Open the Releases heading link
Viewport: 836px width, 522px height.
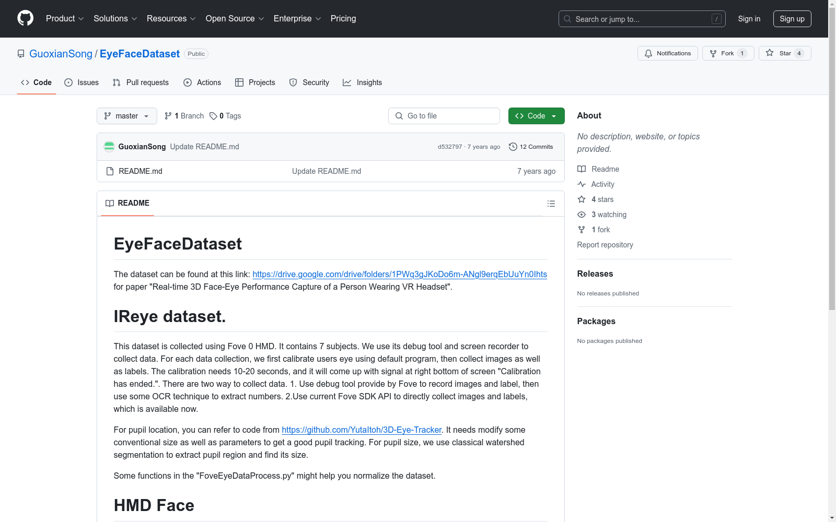(x=595, y=274)
